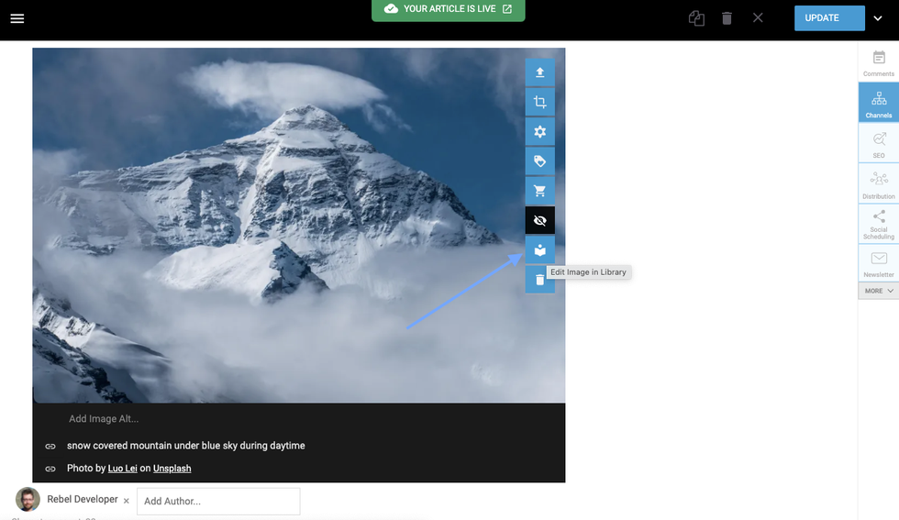The image size is (899, 520).
Task: Click the upload image icon
Action: (x=539, y=72)
